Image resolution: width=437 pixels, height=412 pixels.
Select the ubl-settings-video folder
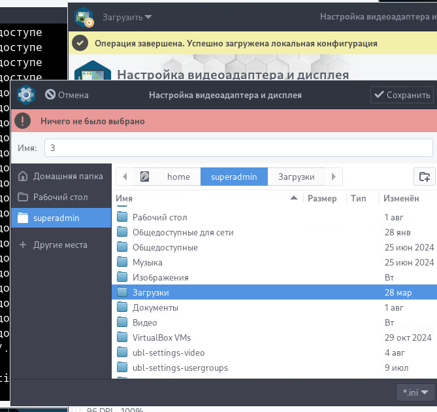pyautogui.click(x=274, y=353)
